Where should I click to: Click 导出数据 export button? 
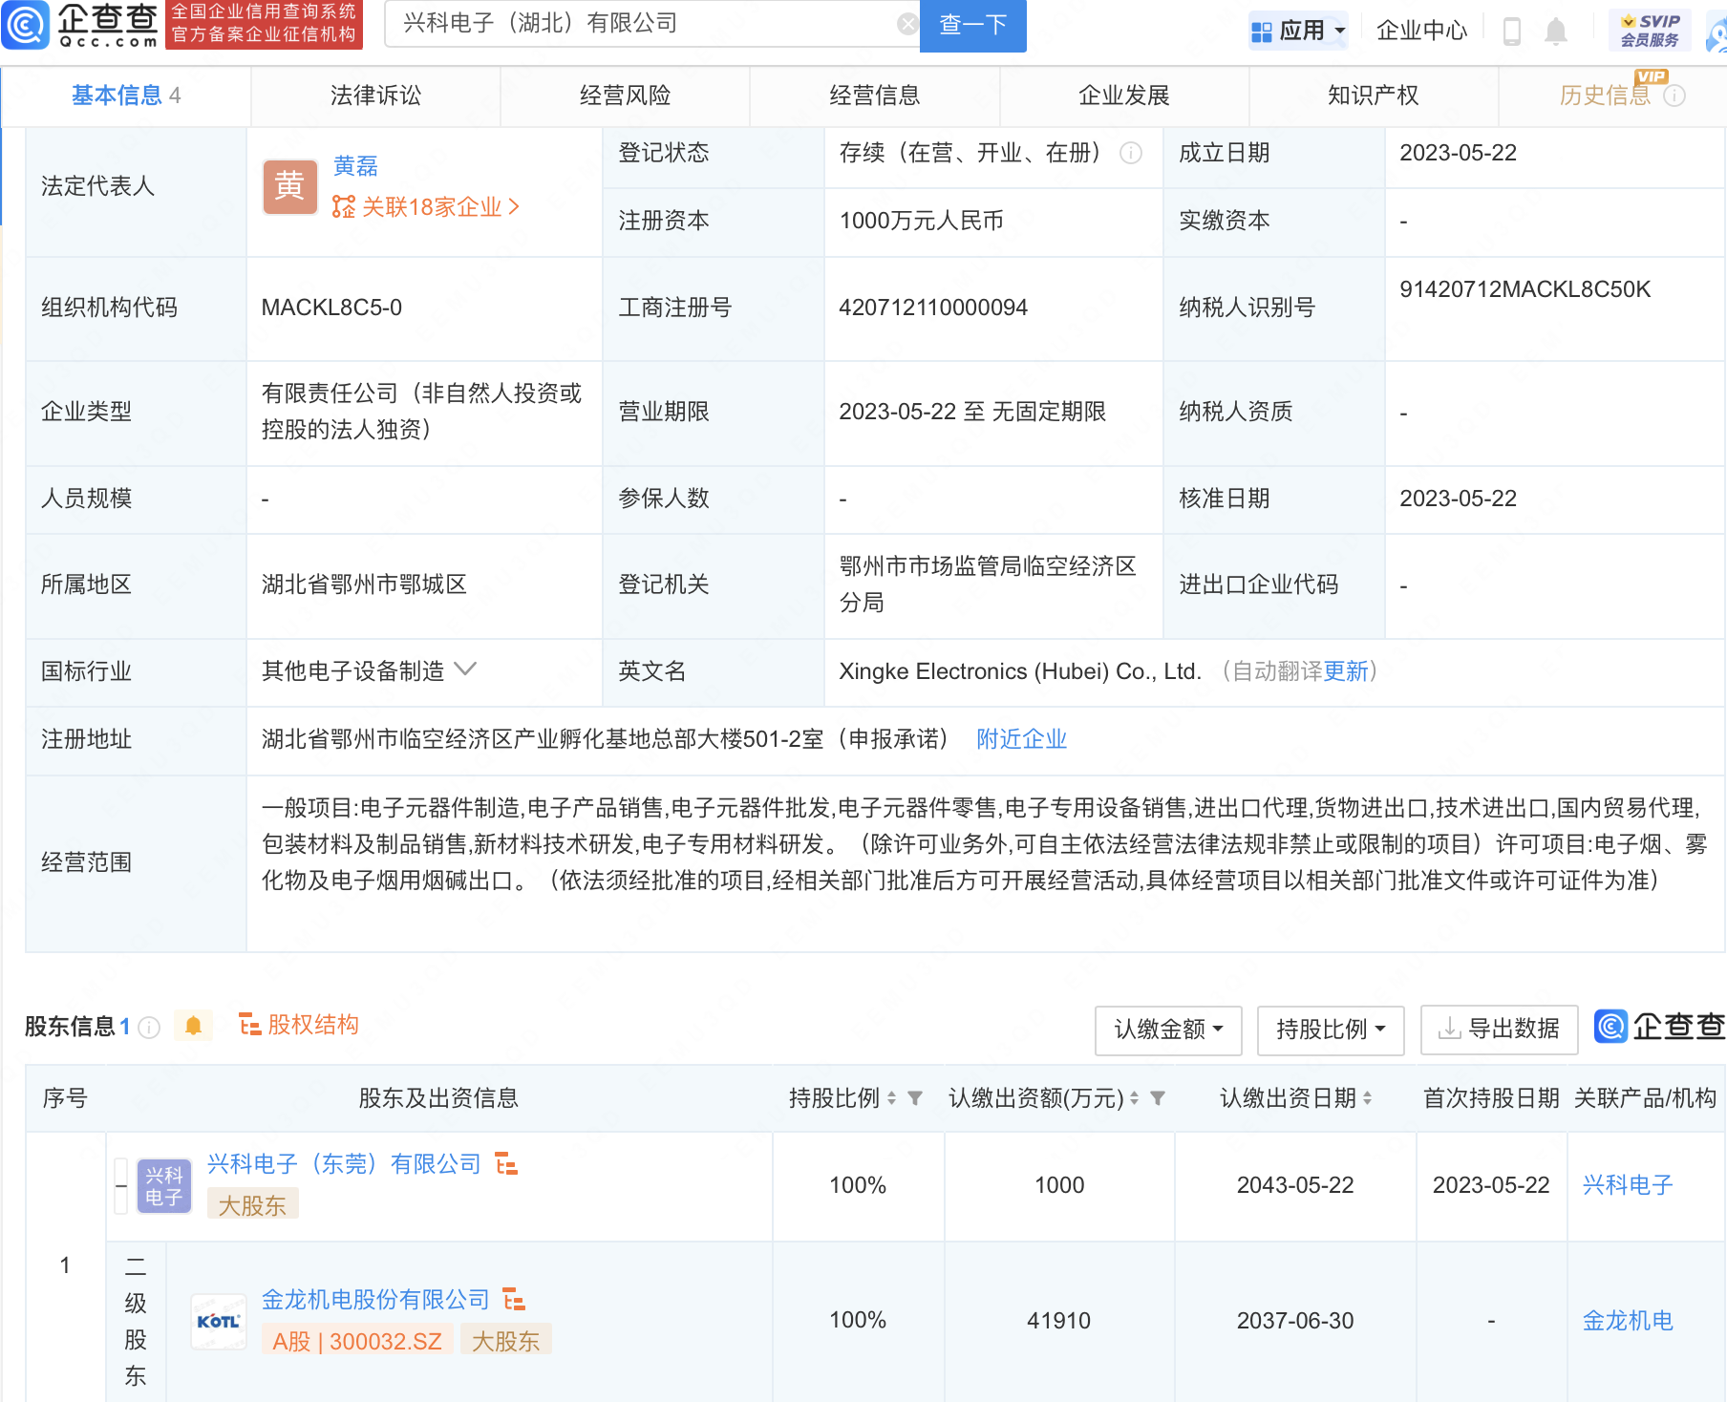coord(1500,1030)
